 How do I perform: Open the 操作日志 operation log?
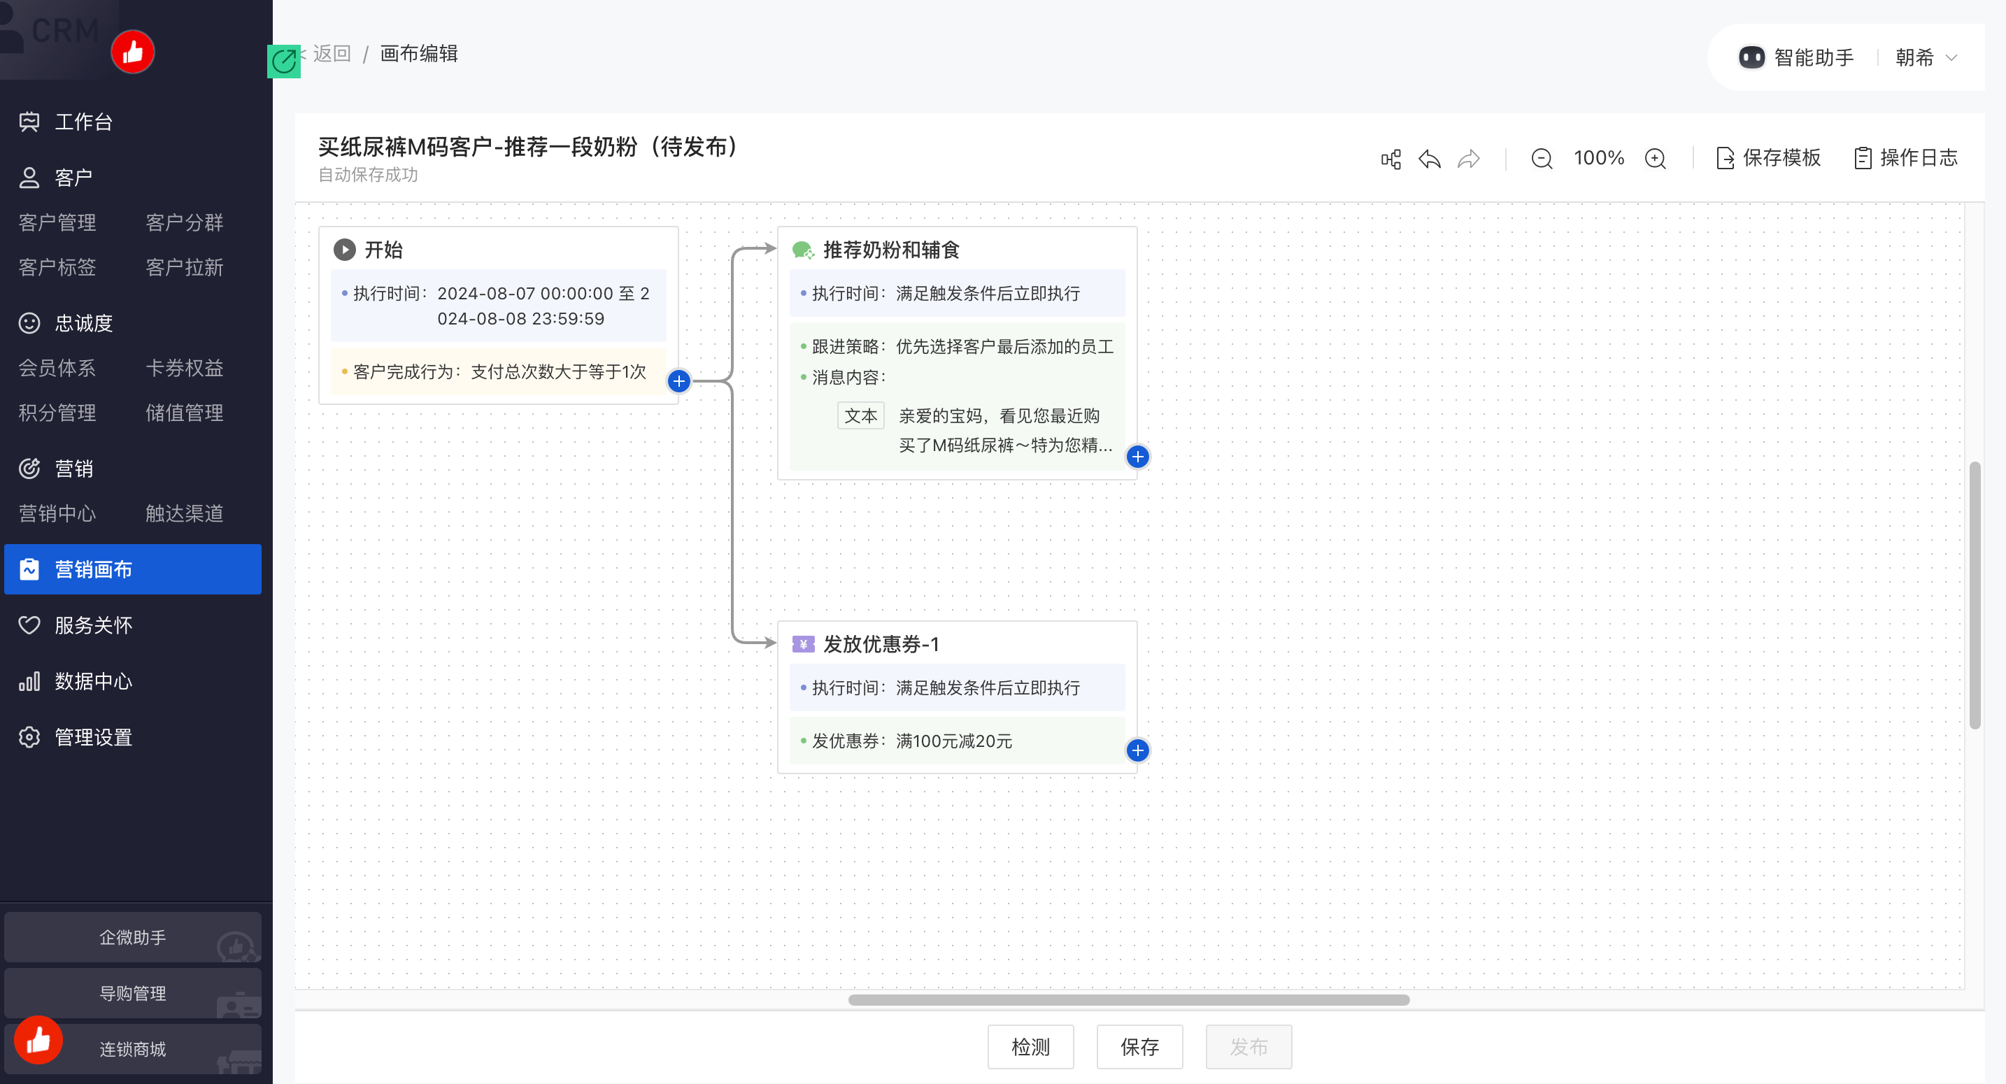point(1905,158)
